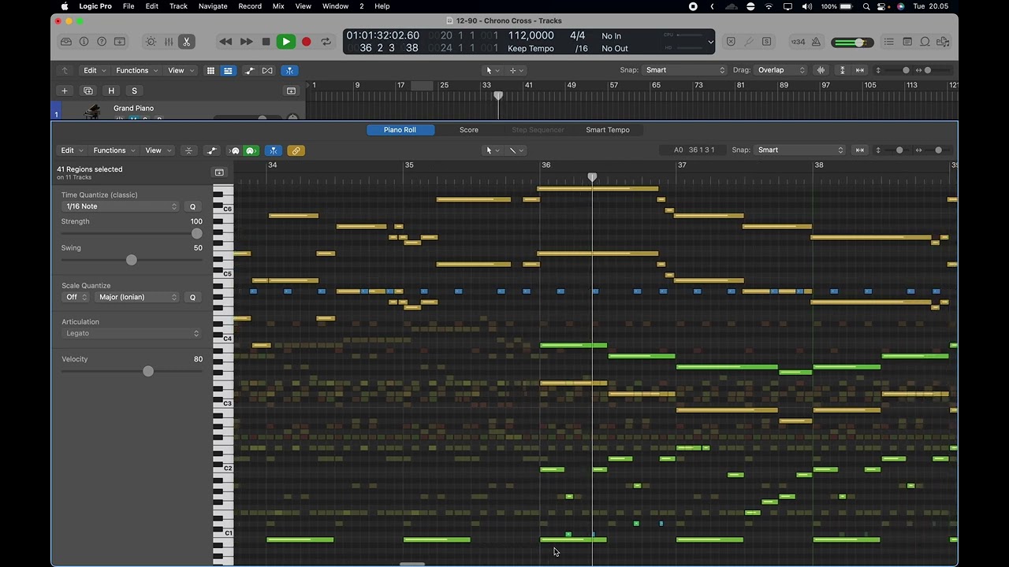This screenshot has width=1009, height=567.
Task: Adjust the Strength slider
Action: point(132,234)
